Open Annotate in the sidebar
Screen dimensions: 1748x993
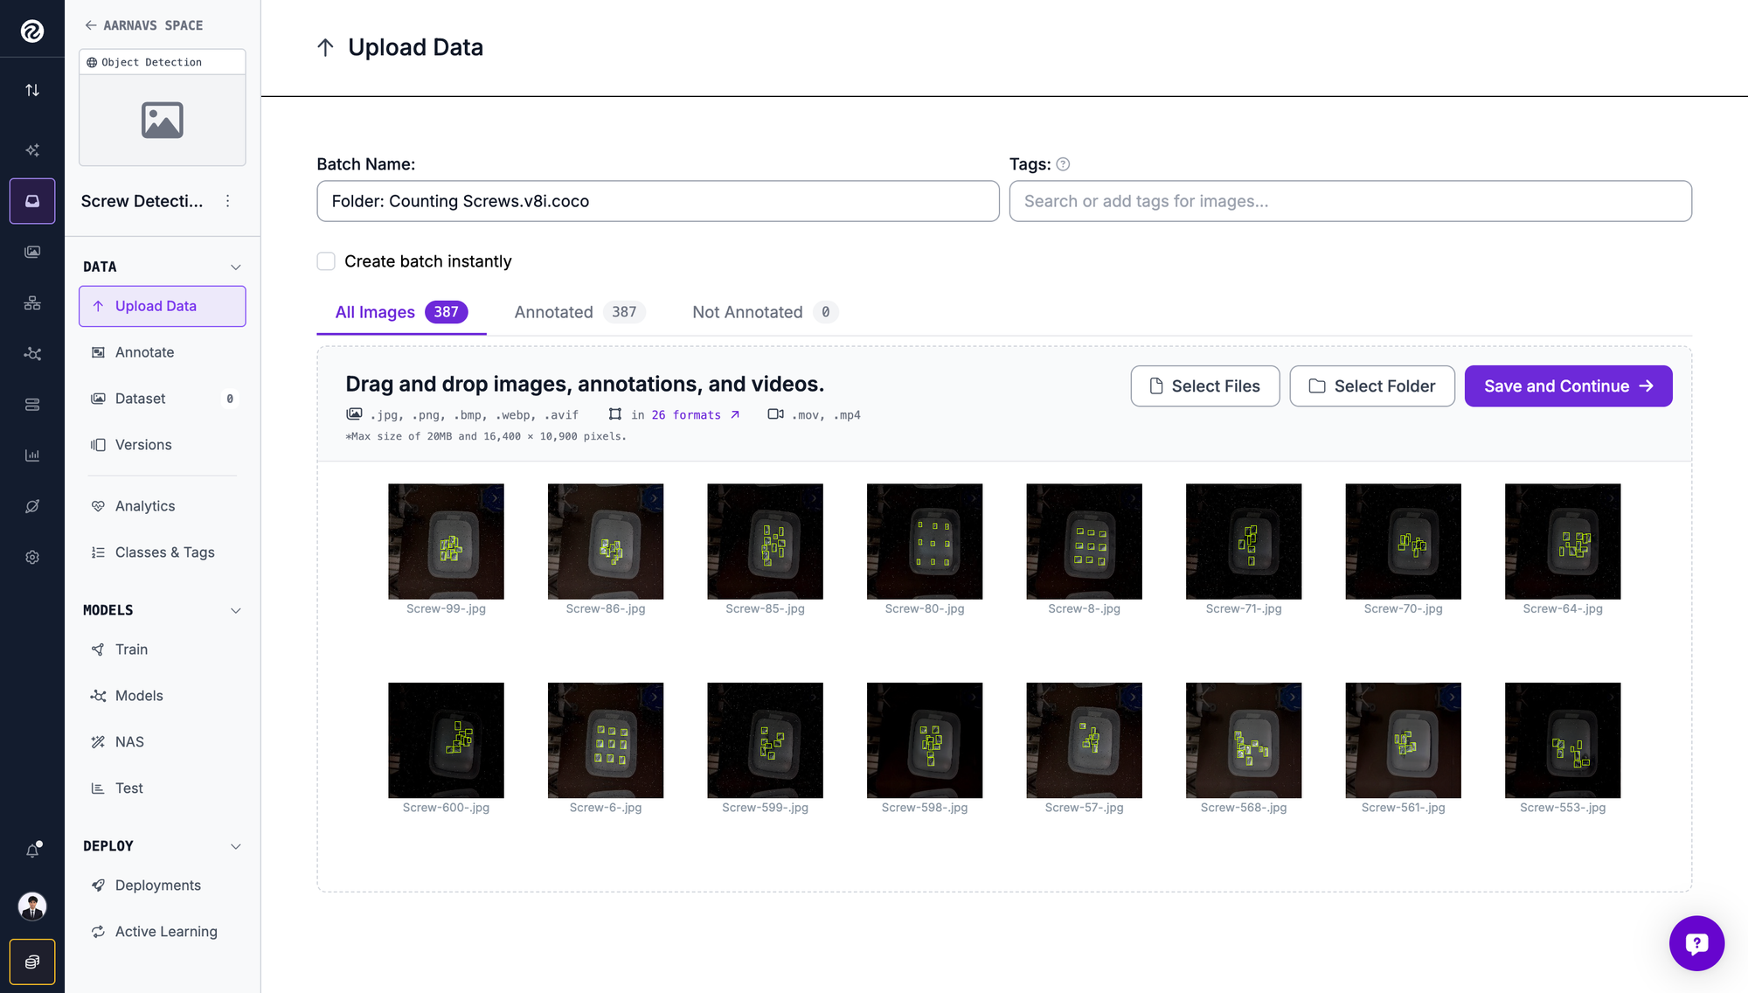[x=163, y=352]
